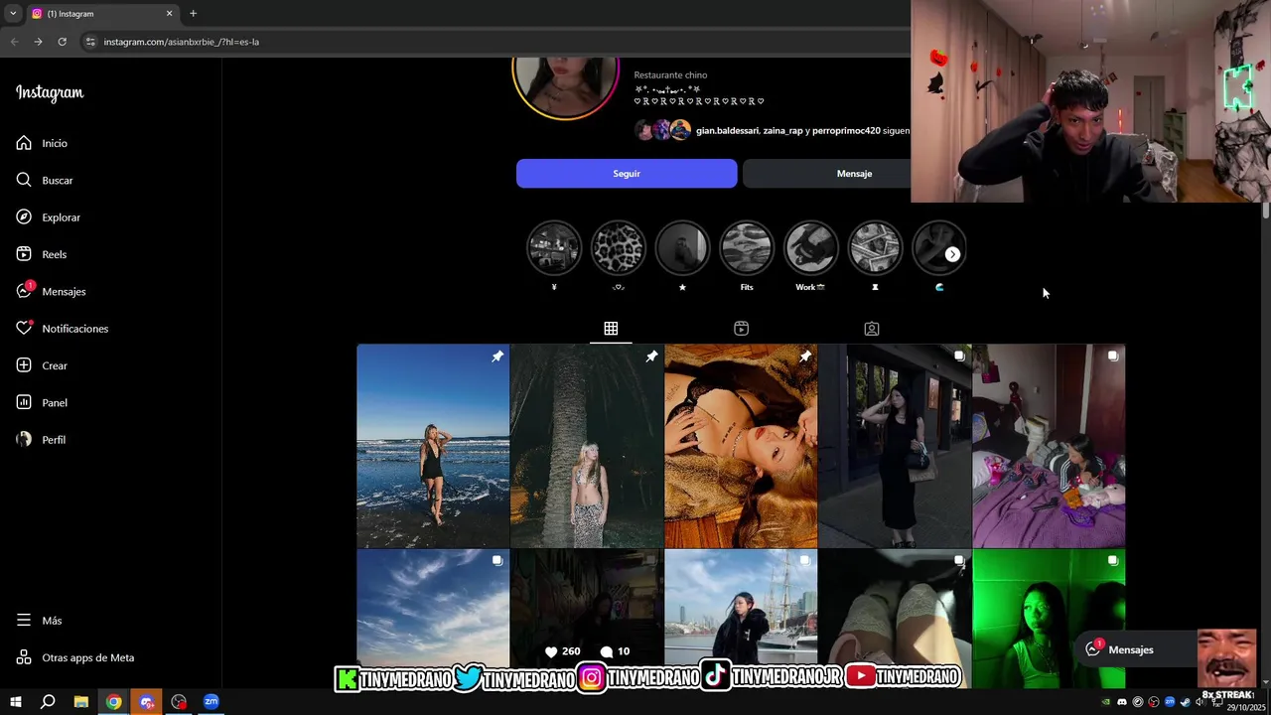Go to Inicio in the sidebar

tap(42, 143)
